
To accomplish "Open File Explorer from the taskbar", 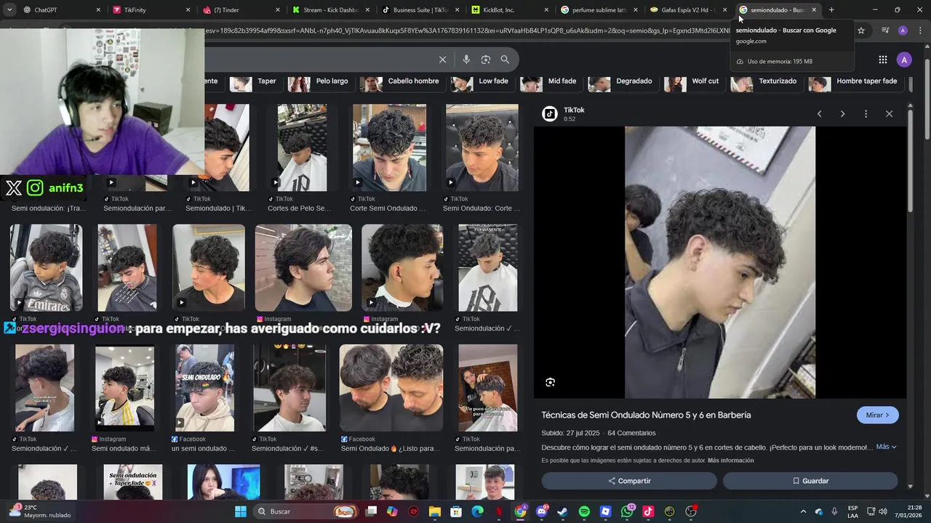I will [x=434, y=511].
